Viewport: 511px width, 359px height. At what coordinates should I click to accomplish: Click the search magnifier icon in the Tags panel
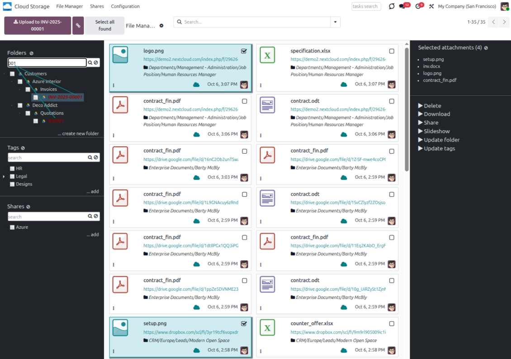(x=90, y=158)
